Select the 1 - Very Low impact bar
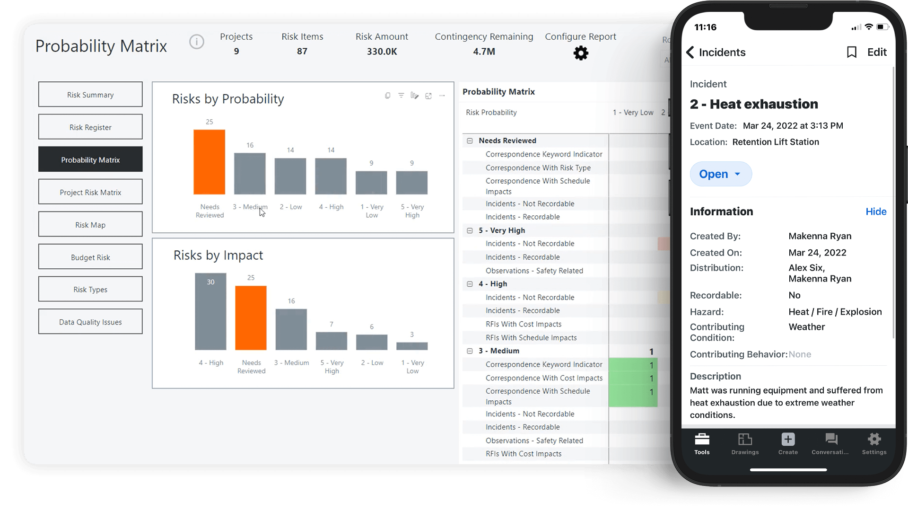This screenshot has height=511, width=908. pyautogui.click(x=412, y=346)
